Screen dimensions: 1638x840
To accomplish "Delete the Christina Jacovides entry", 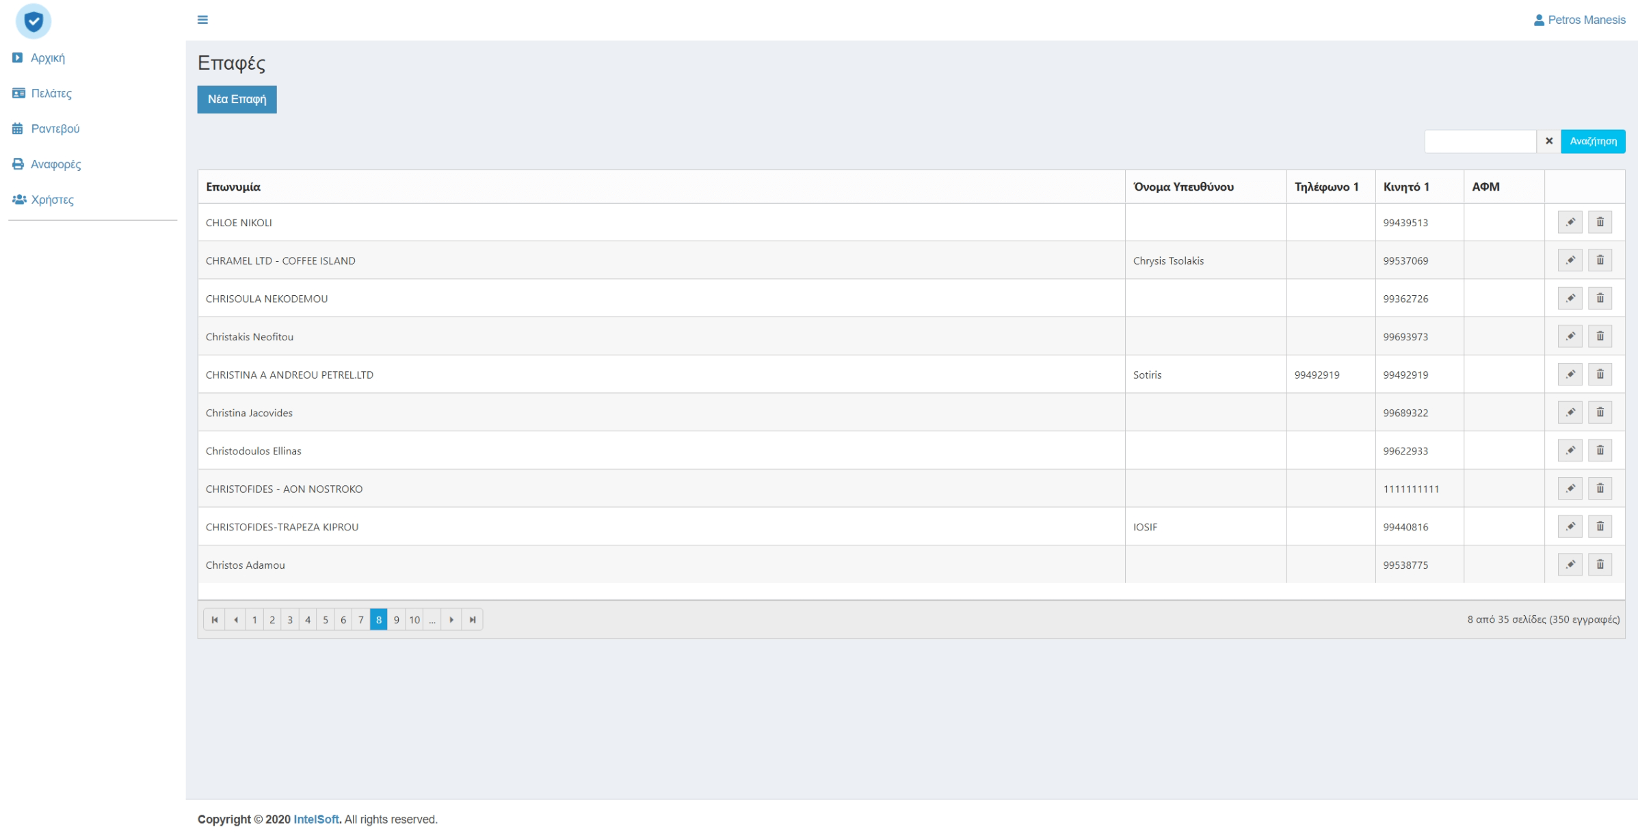I will pyautogui.click(x=1600, y=412).
